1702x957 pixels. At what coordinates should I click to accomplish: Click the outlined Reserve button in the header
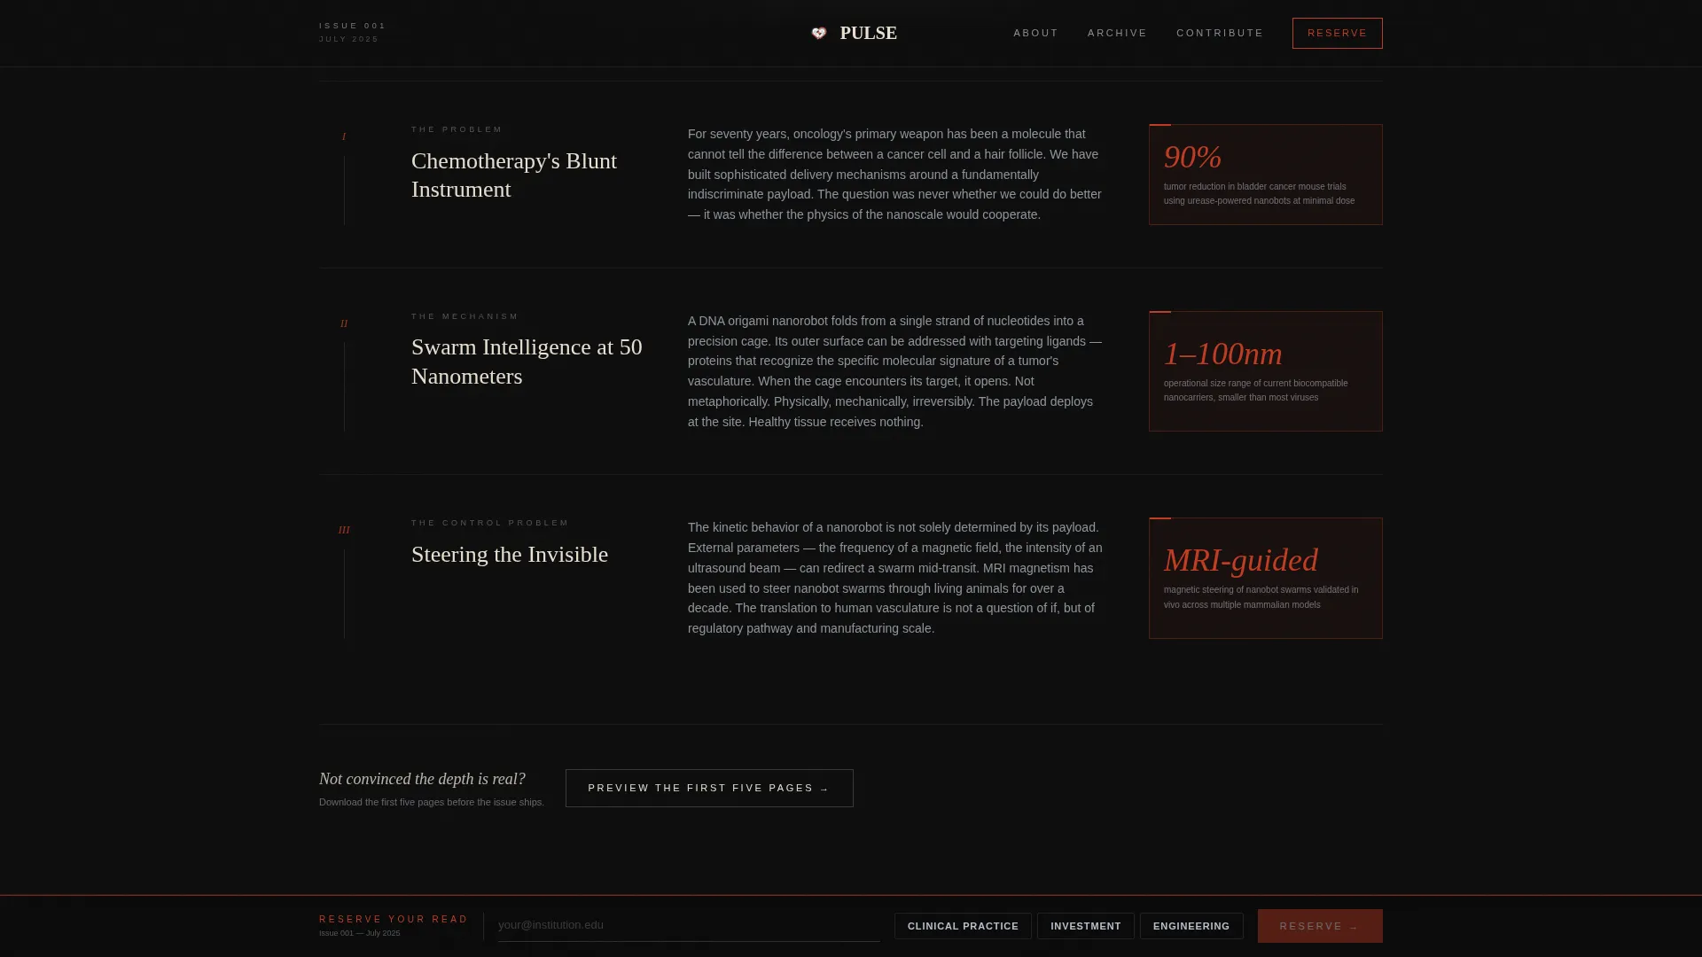[1337, 33]
